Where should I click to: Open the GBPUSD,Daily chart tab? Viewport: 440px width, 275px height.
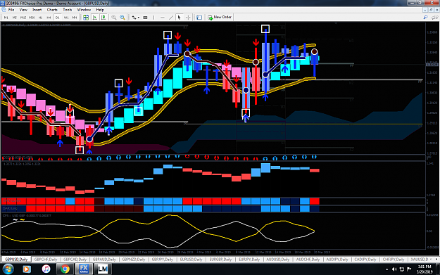point(16,260)
